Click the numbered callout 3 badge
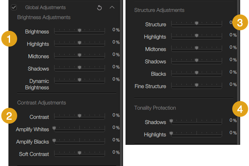 click(x=240, y=22)
